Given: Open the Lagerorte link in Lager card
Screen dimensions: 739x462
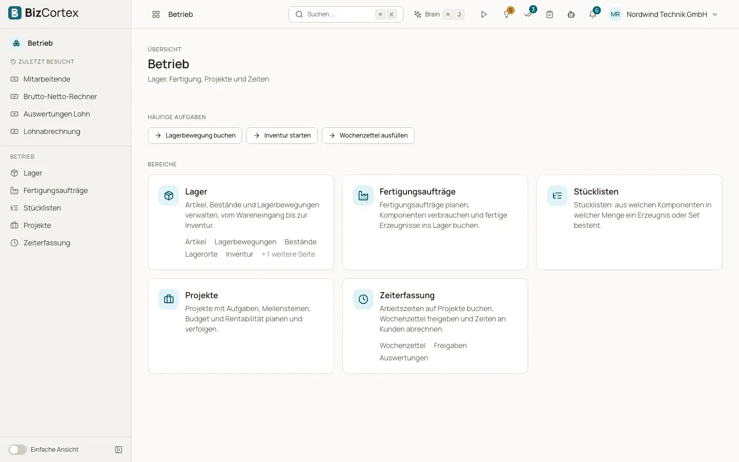Looking at the screenshot, I should (201, 254).
